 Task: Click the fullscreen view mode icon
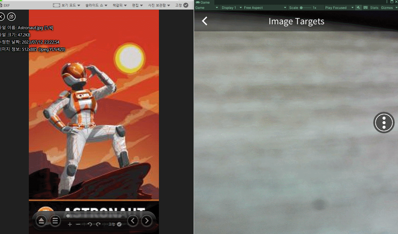coord(57,5)
